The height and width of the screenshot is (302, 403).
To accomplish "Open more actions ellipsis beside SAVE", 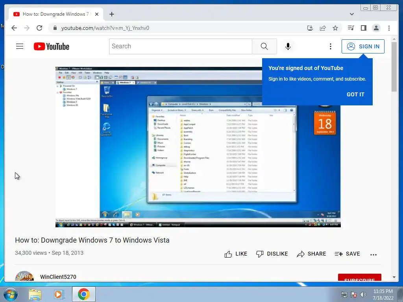I will click(x=373, y=254).
